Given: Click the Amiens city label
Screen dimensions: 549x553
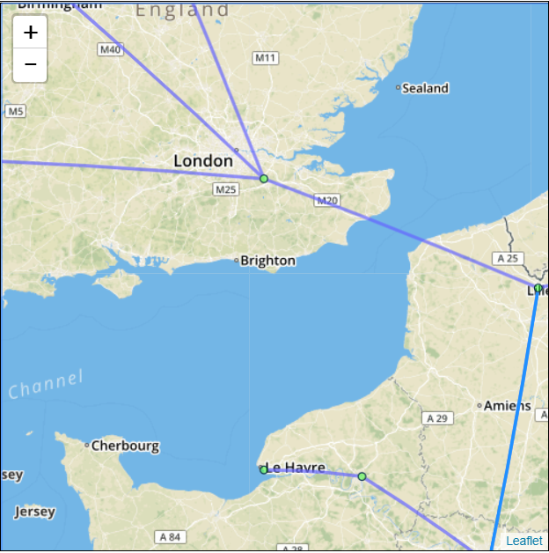Looking at the screenshot, I should (507, 406).
